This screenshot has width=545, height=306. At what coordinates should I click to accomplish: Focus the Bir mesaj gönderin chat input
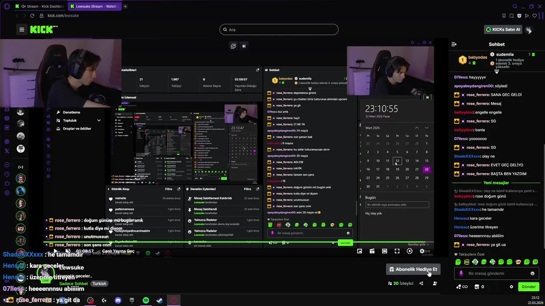[x=496, y=273]
